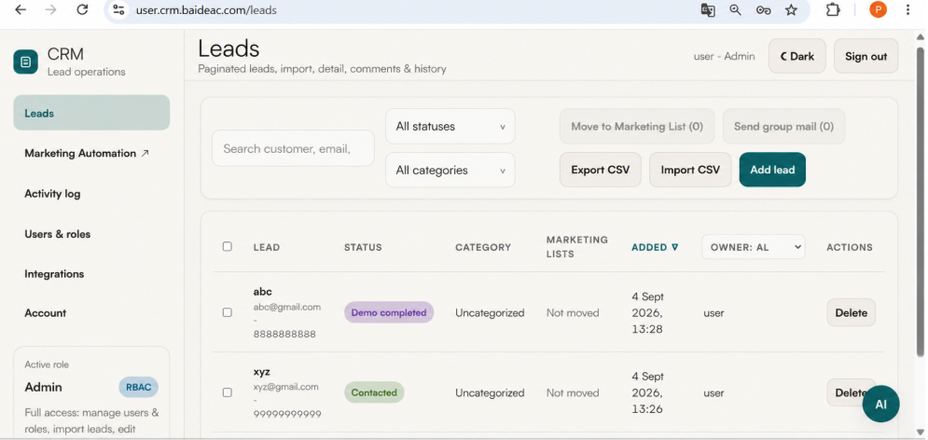The image size is (928, 440).
Task: Click the browser forward arrow
Action: click(x=51, y=10)
